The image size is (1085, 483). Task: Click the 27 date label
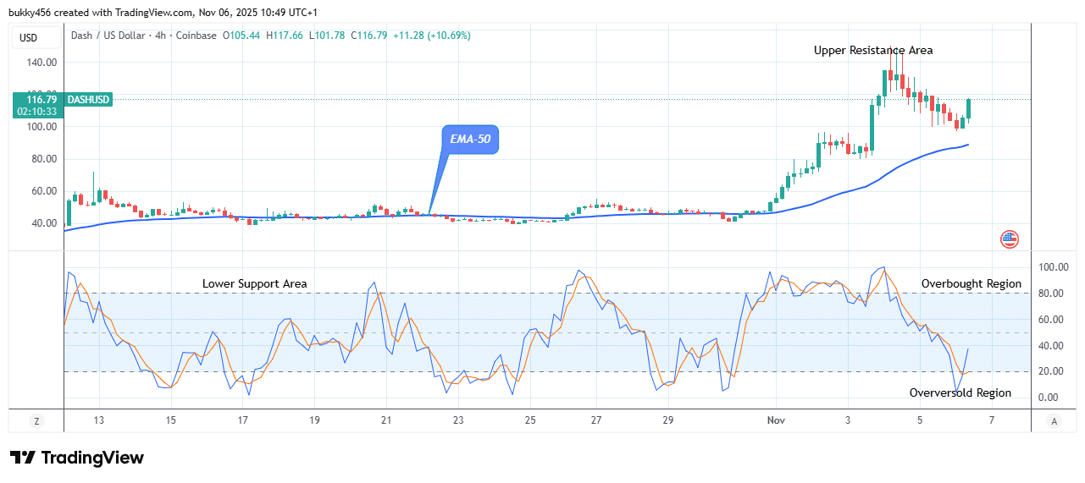point(596,420)
